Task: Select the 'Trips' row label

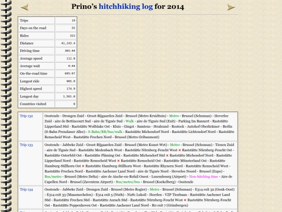Action: (x=24, y=20)
